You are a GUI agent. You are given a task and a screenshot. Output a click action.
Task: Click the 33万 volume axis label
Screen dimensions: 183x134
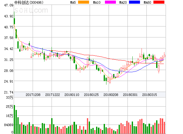9,97
